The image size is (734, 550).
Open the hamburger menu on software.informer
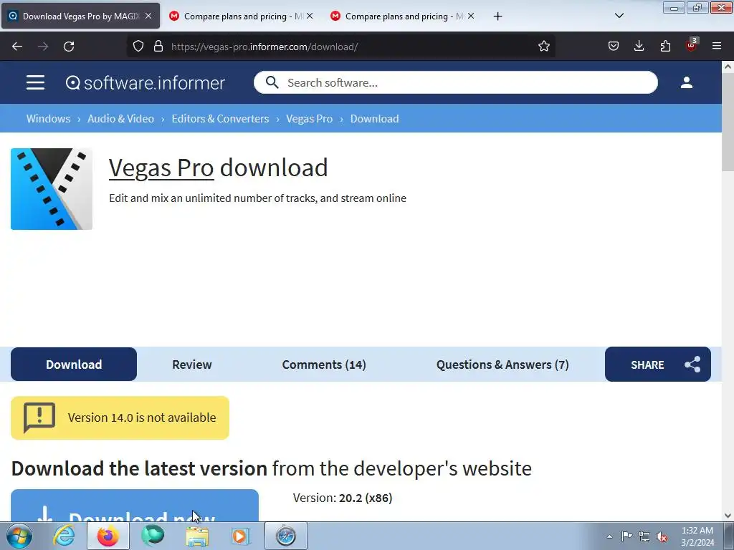[35, 82]
